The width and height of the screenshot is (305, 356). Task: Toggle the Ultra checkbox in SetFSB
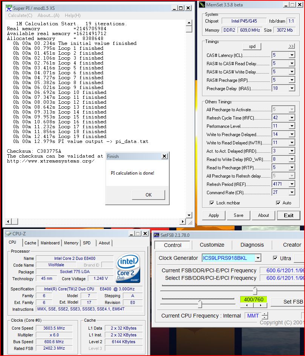(x=275, y=258)
